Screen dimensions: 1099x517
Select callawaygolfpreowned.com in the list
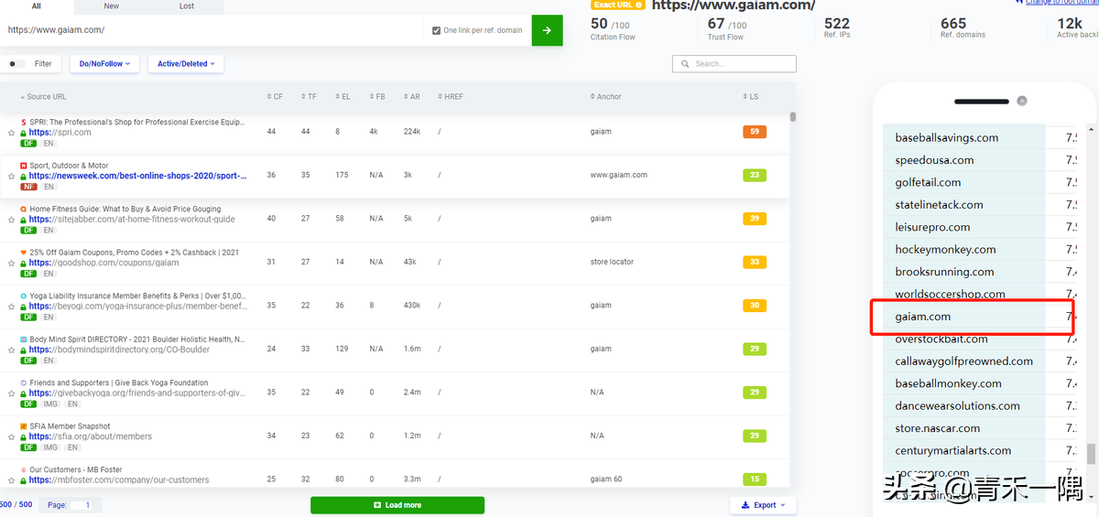pos(963,361)
